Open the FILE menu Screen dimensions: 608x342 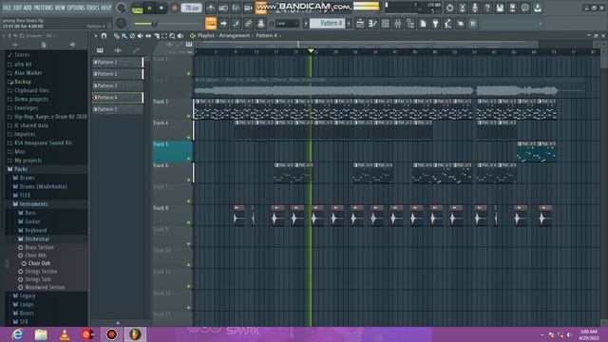click(x=7, y=8)
